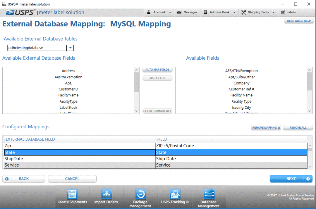Click DEFINE PRIMARY KEY button
The width and height of the screenshot is (316, 209).
pos(157,111)
